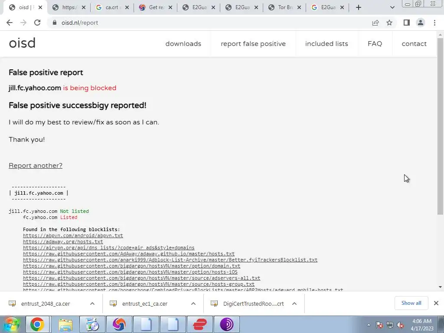
Task: Close the ca.crt Google tab
Action: coord(127,7)
